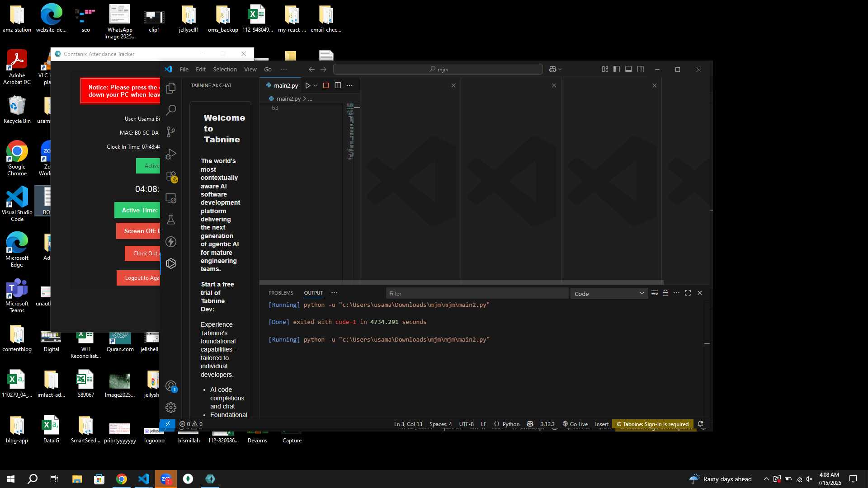The width and height of the screenshot is (868, 488).
Task: Open the Edit menu
Action: coord(201,69)
